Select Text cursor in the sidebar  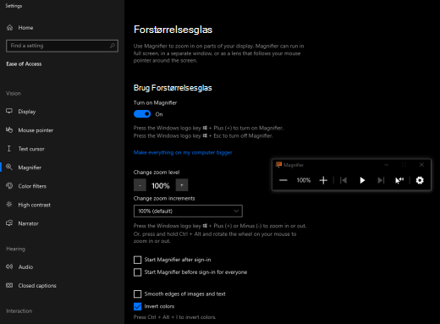pyautogui.click(x=31, y=149)
